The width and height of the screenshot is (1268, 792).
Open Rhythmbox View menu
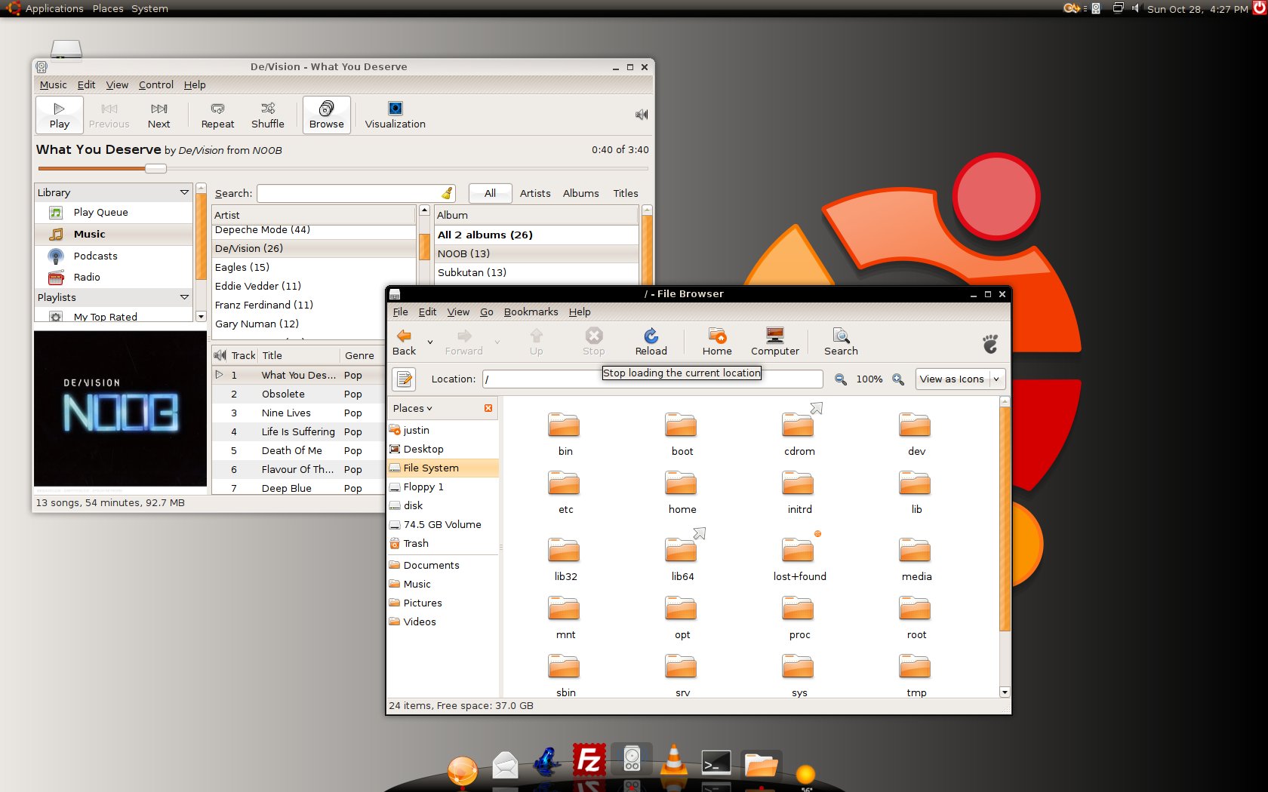point(117,84)
